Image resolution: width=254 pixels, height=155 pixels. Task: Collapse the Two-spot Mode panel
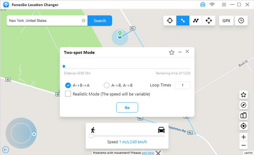pos(180,52)
